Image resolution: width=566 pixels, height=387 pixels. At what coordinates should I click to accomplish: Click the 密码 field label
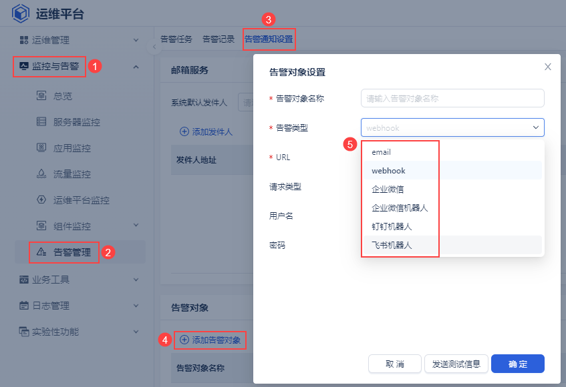[277, 246]
